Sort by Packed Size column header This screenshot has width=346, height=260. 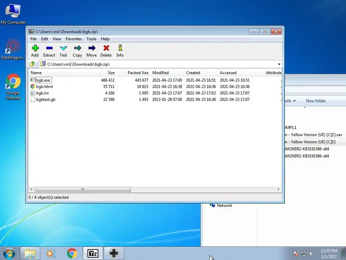[133, 73]
